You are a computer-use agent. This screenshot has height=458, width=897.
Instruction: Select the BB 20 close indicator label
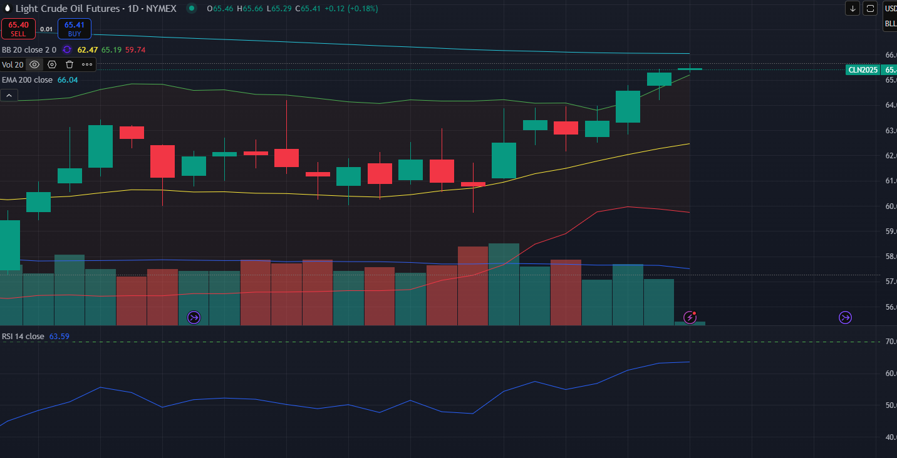29,49
